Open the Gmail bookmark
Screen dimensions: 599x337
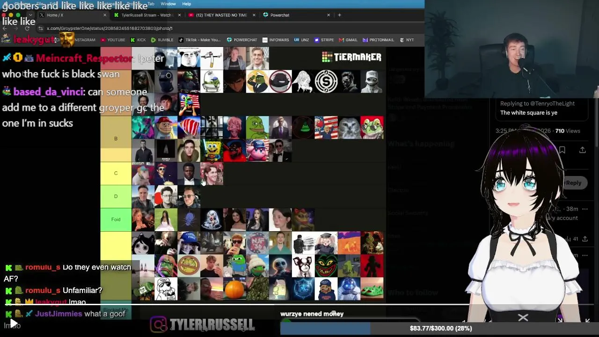point(348,40)
